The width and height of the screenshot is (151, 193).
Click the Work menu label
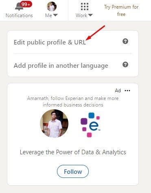pos(81,16)
